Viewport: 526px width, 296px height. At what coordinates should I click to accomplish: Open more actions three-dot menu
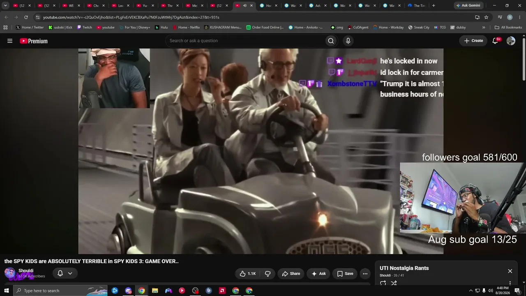coord(365,273)
